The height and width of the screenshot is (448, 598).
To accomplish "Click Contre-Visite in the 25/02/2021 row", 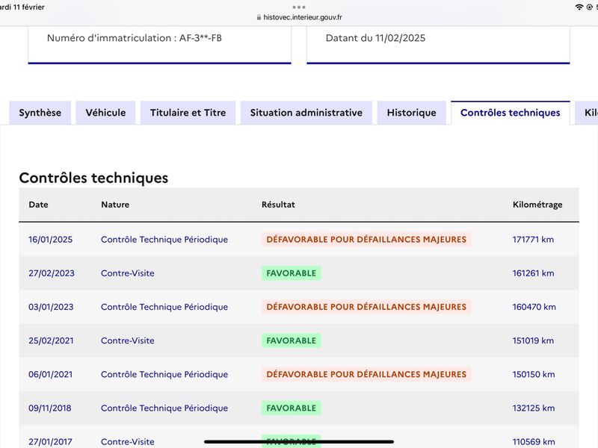I will click(128, 340).
